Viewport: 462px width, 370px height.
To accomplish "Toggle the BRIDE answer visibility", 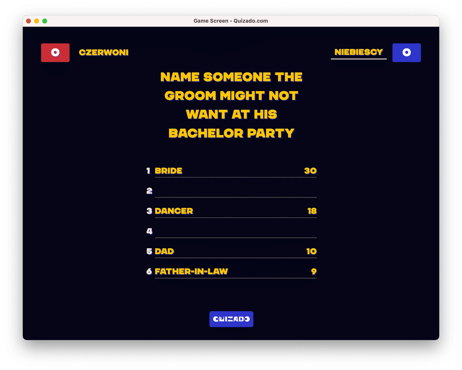I will pos(168,171).
